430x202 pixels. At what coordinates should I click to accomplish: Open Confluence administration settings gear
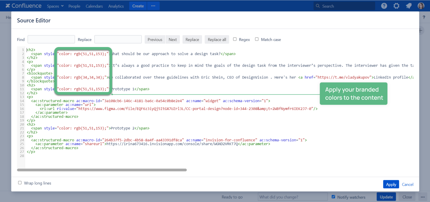(x=396, y=6)
